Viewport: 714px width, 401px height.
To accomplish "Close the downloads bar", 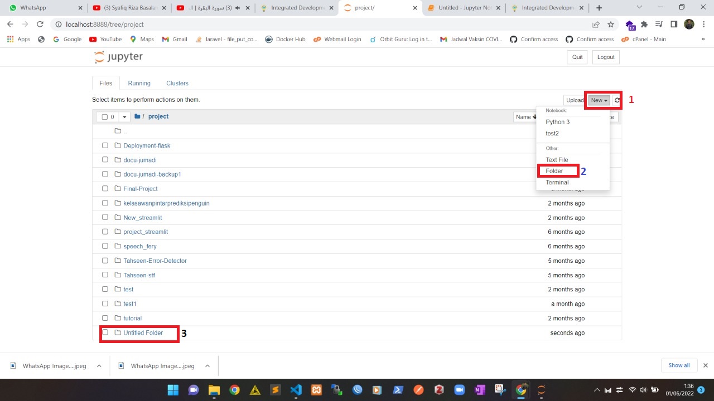I will tap(705, 365).
